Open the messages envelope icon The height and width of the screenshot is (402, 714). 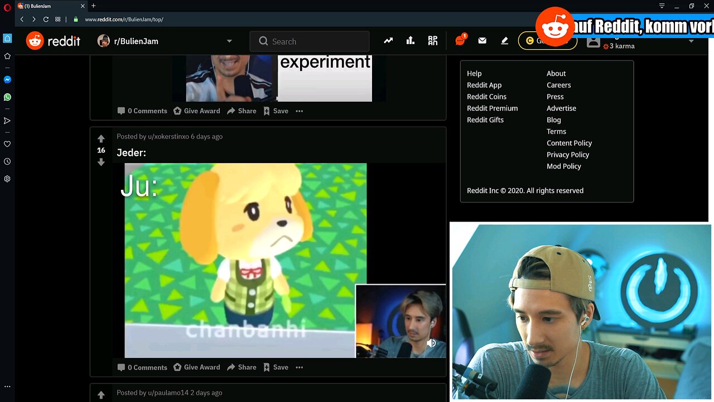click(483, 41)
